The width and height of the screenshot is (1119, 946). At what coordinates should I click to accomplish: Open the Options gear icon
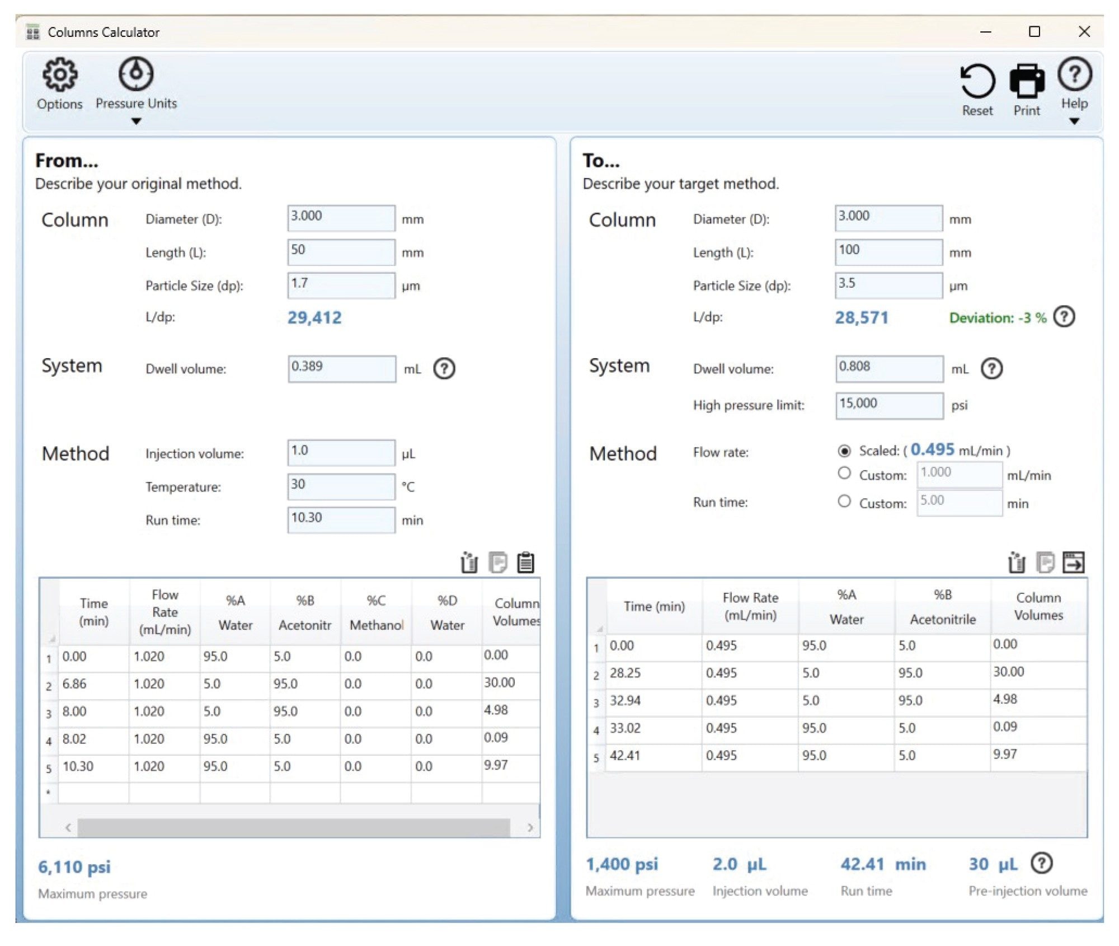tap(59, 74)
